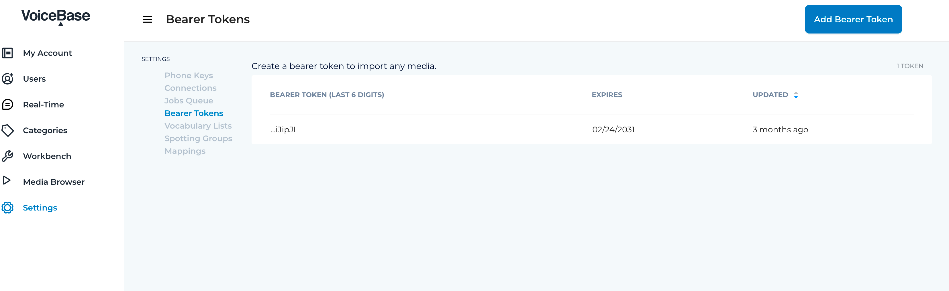This screenshot has height=291, width=949.
Task: Click Updated column header label
Action: pyautogui.click(x=770, y=95)
